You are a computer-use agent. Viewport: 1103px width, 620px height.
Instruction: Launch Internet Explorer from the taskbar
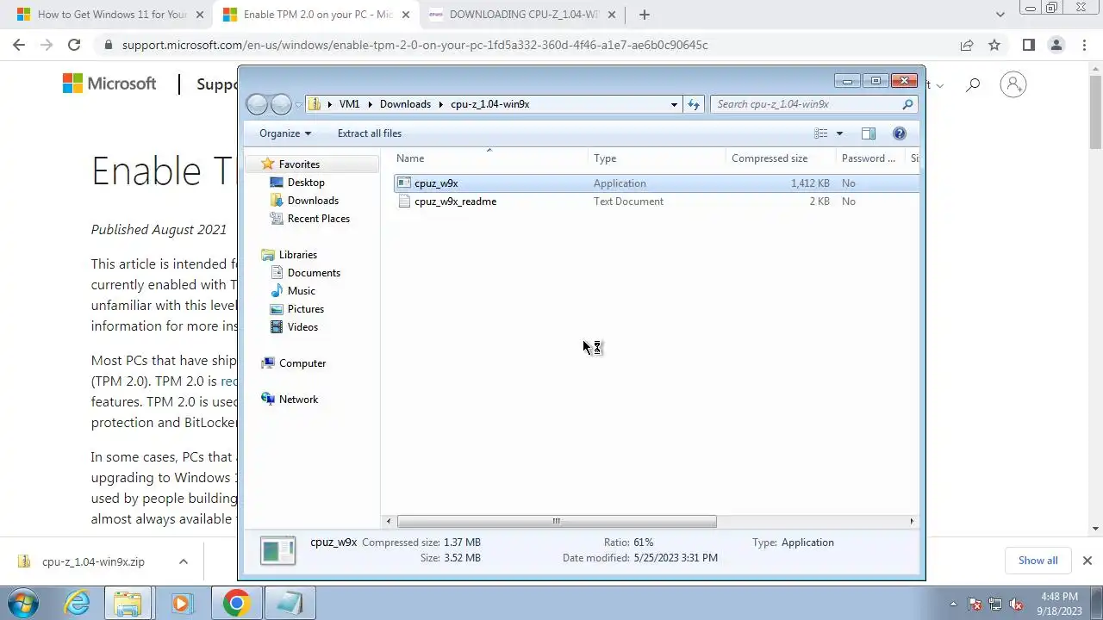click(78, 603)
